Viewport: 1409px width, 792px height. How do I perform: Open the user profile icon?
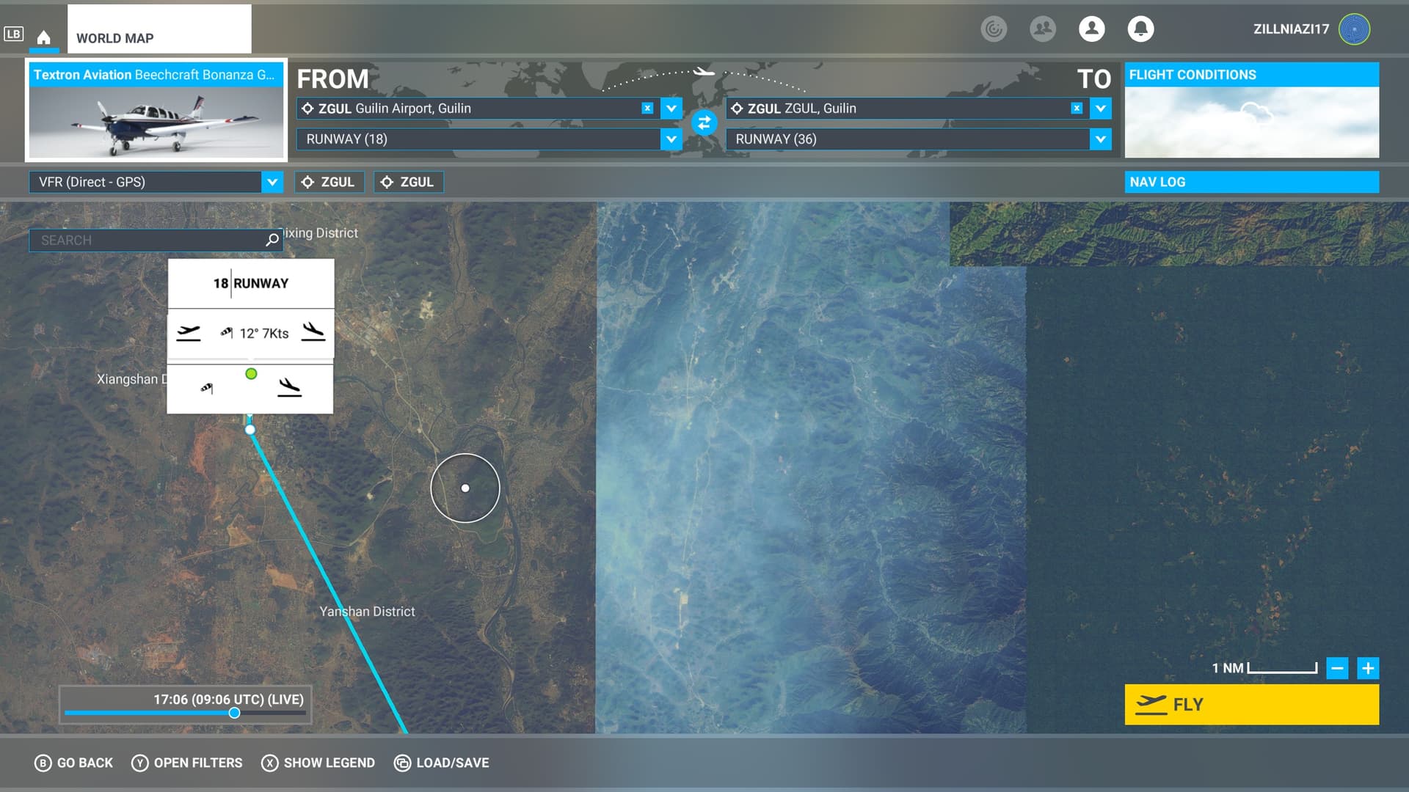pos(1091,29)
